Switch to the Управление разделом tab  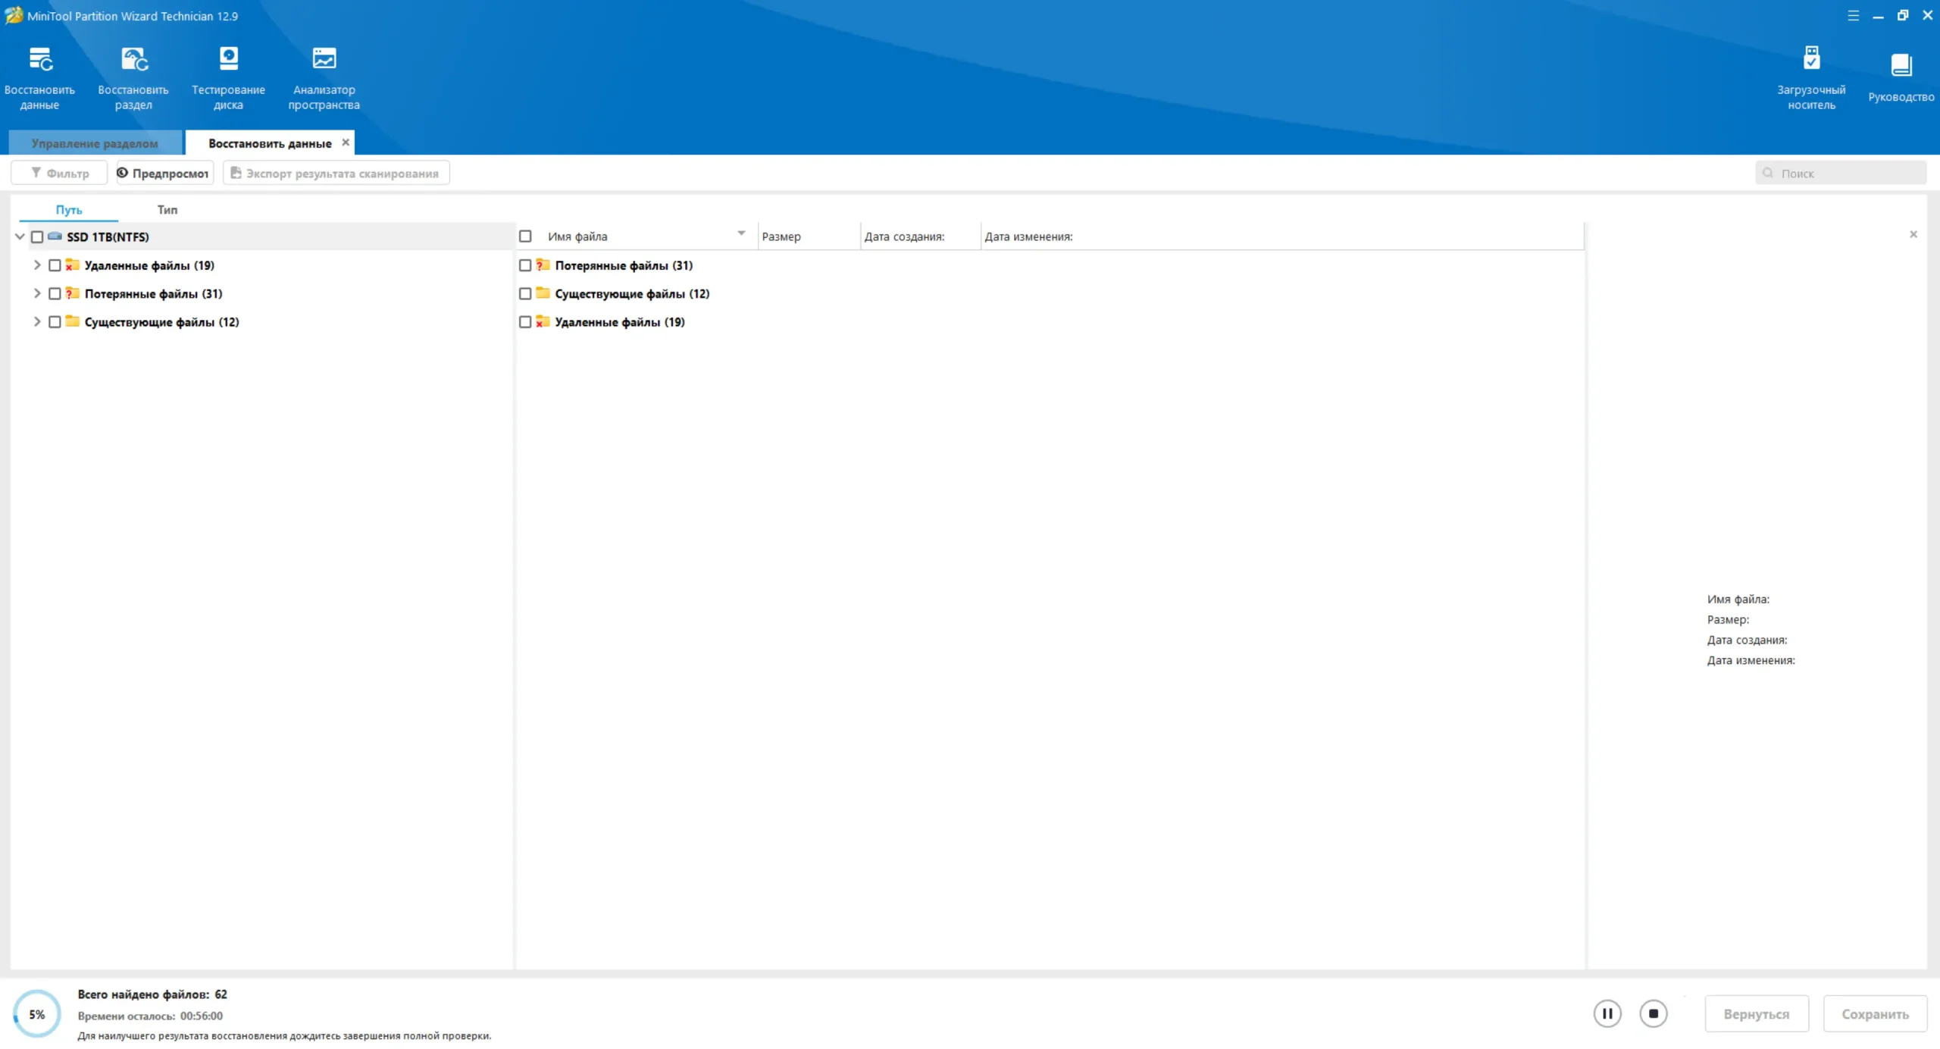(95, 143)
